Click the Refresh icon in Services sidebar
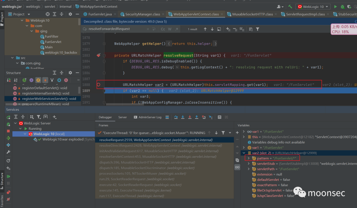Image resolution: width=357 pixels, height=208 pixels. pos(8,161)
